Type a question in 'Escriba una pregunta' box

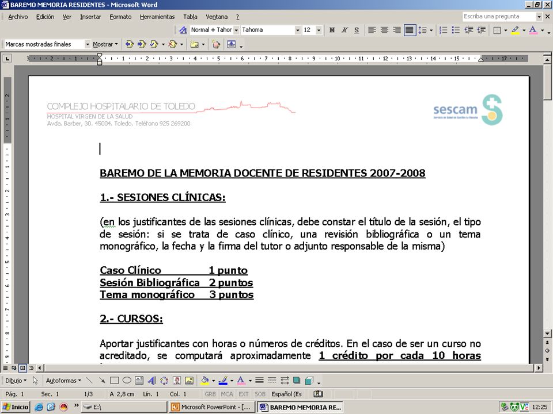pos(499,17)
